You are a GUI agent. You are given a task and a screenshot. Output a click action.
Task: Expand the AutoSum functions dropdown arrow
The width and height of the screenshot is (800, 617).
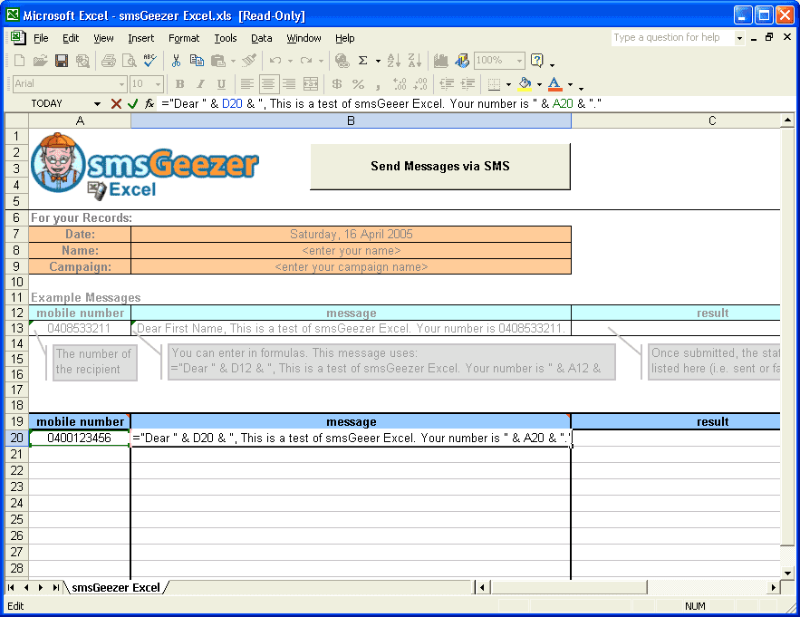(x=378, y=61)
